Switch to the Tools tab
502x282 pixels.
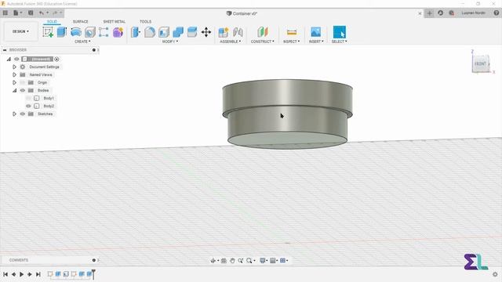pos(145,21)
